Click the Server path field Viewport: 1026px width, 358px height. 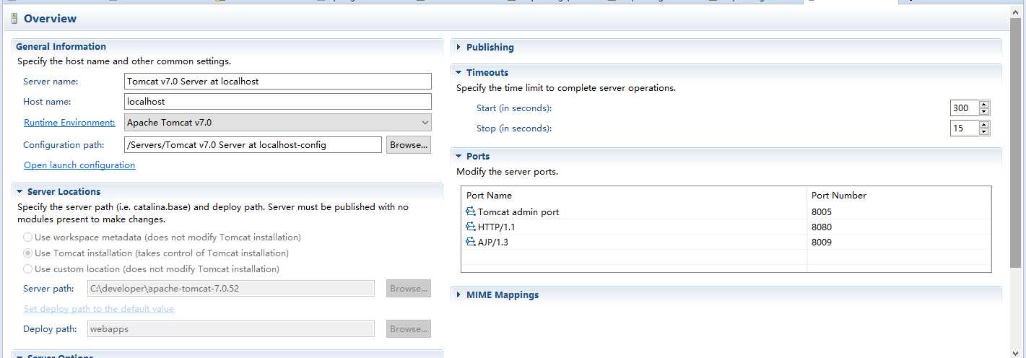pos(230,288)
